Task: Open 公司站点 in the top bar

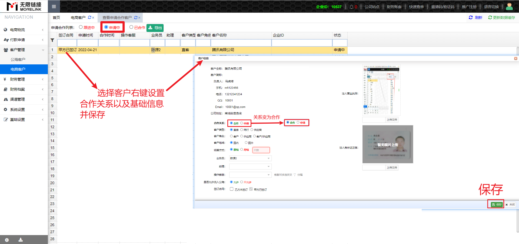Action: (372, 7)
